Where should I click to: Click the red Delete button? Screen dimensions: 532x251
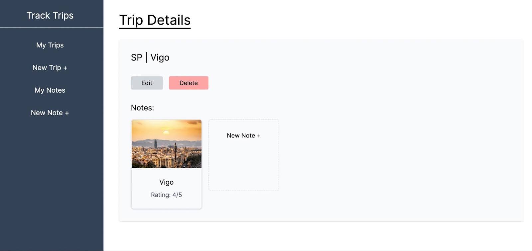[x=189, y=83]
